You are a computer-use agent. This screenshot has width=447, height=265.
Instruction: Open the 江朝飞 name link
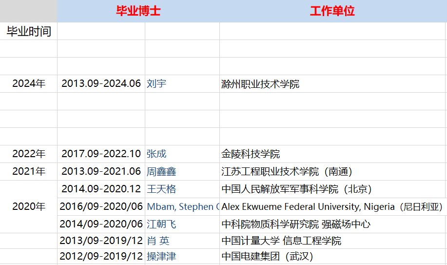pyautogui.click(x=161, y=224)
